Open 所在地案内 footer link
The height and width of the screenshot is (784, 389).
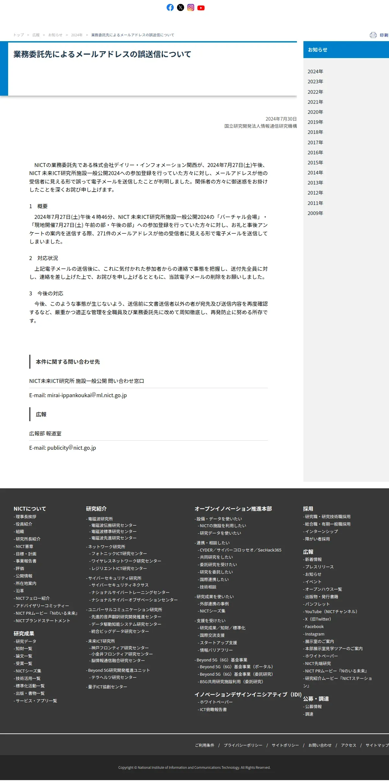(26, 584)
